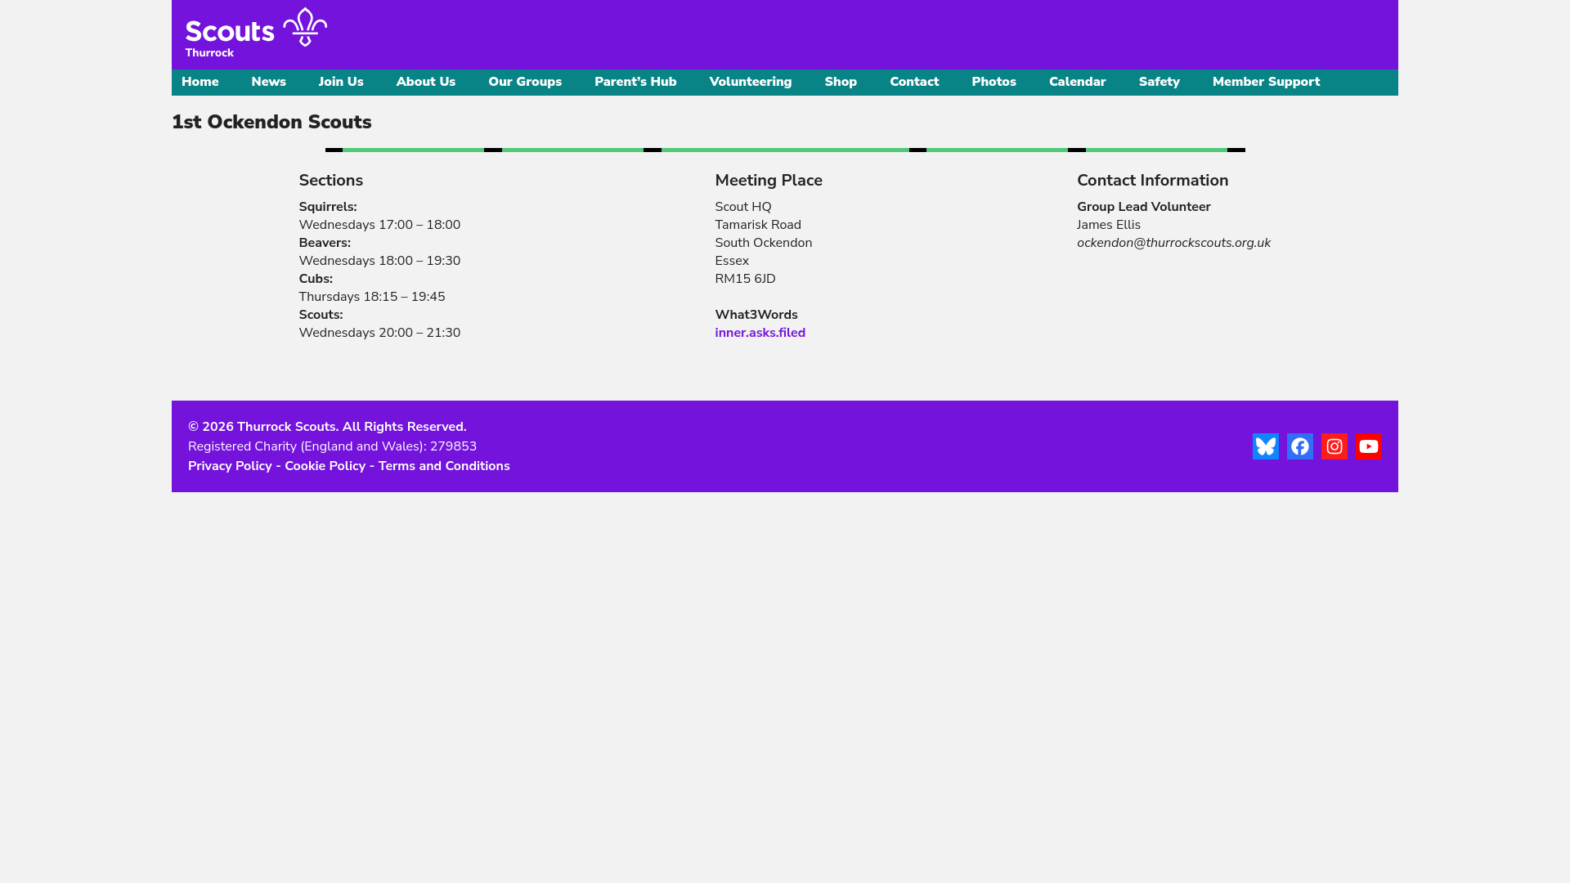The height and width of the screenshot is (883, 1570).
Task: Open the Shop menu item
Action: pyautogui.click(x=841, y=82)
